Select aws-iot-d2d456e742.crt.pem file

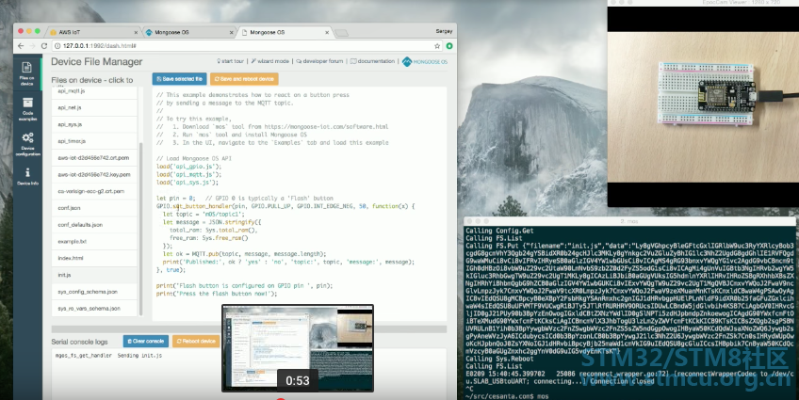click(x=94, y=158)
